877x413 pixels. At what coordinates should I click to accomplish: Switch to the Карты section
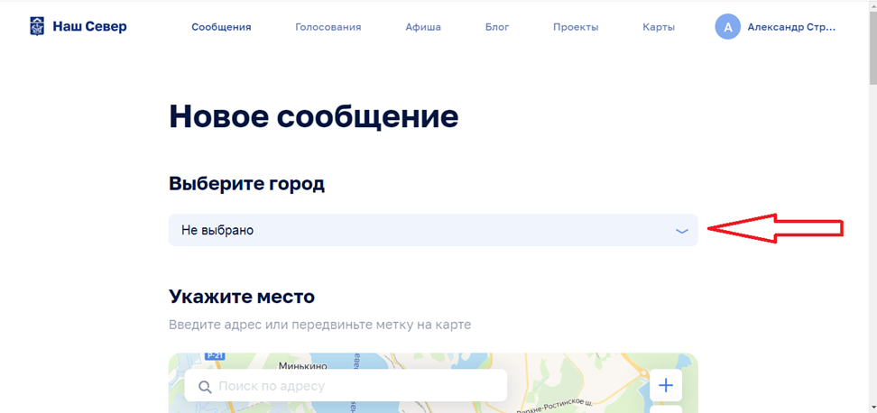(659, 27)
